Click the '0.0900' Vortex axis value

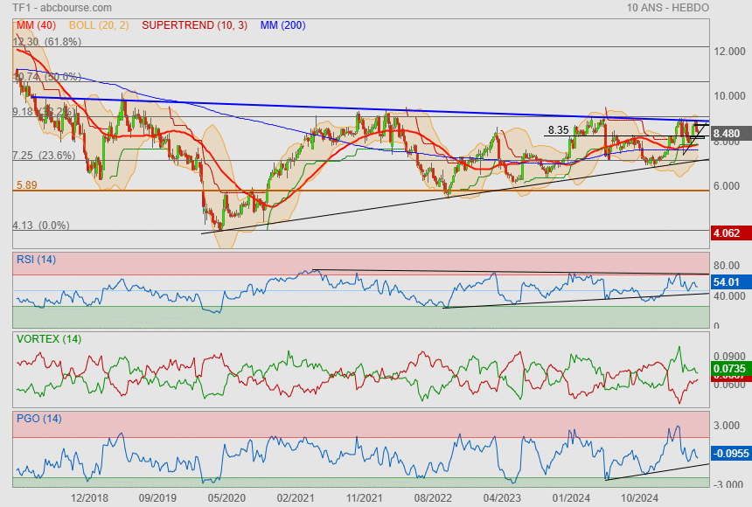[x=729, y=357]
